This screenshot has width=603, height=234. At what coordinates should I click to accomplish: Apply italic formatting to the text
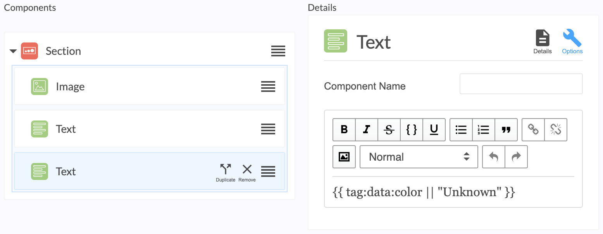pos(366,129)
